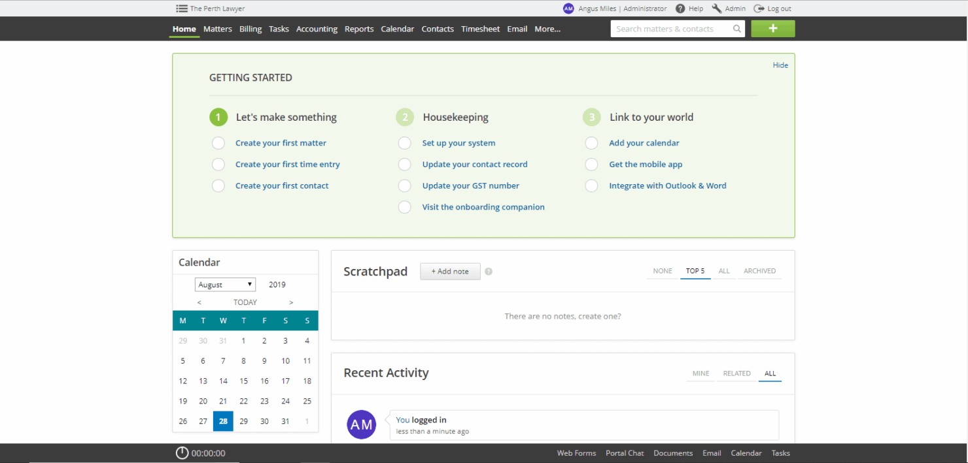Click Get the mobile app link
Image resolution: width=968 pixels, height=463 pixels.
point(646,165)
